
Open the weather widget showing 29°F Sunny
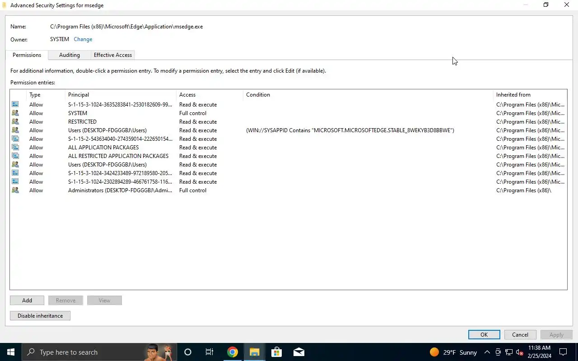click(x=453, y=352)
